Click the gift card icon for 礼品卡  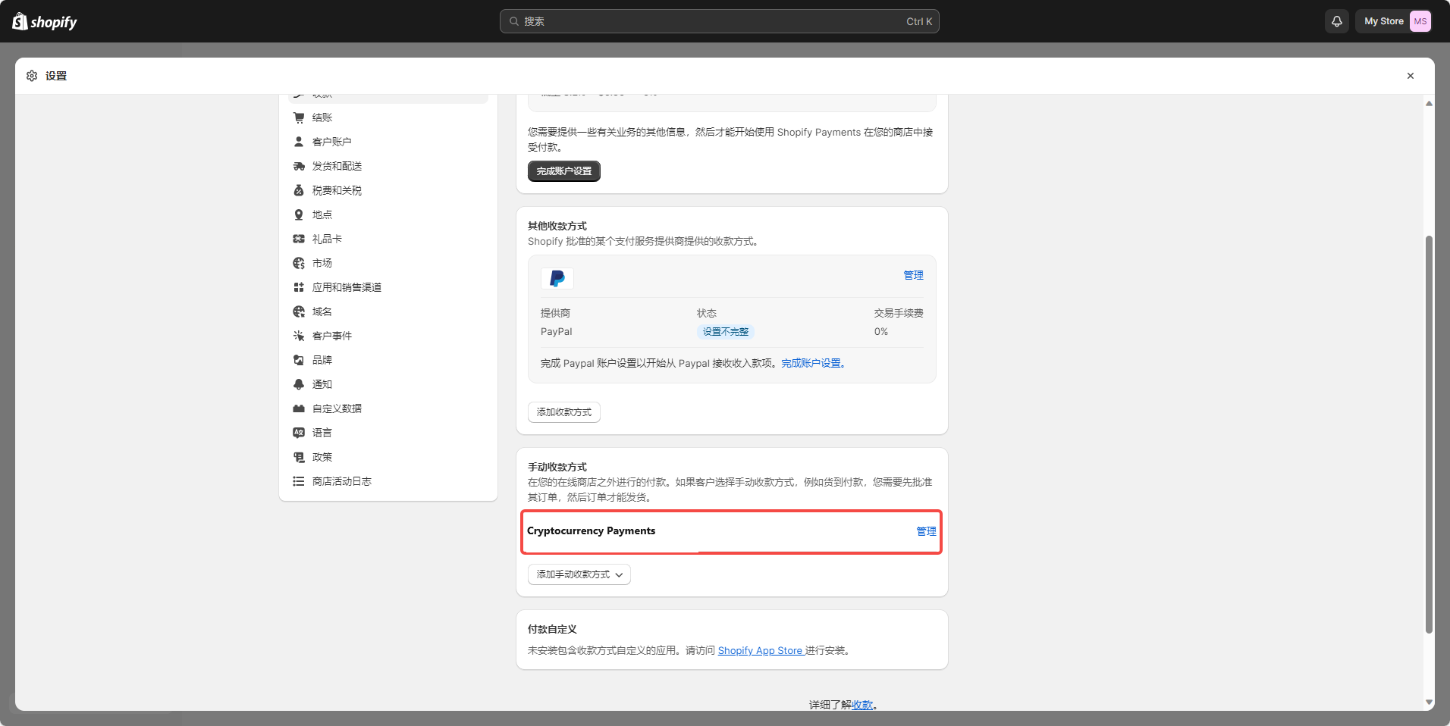[299, 239]
